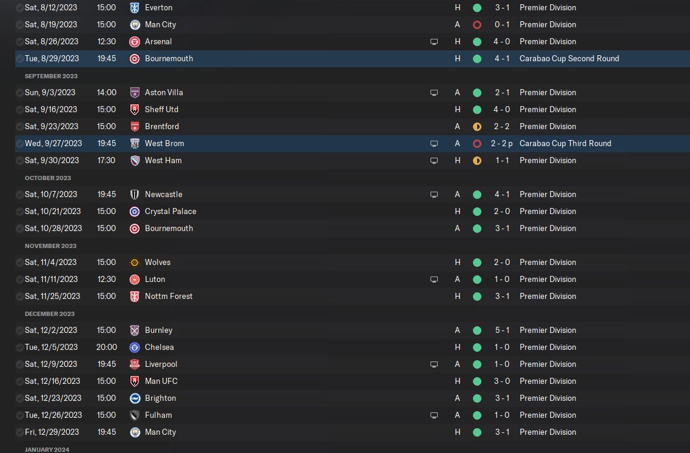Open the Wolves team name
The image size is (690, 453).
[x=158, y=263]
